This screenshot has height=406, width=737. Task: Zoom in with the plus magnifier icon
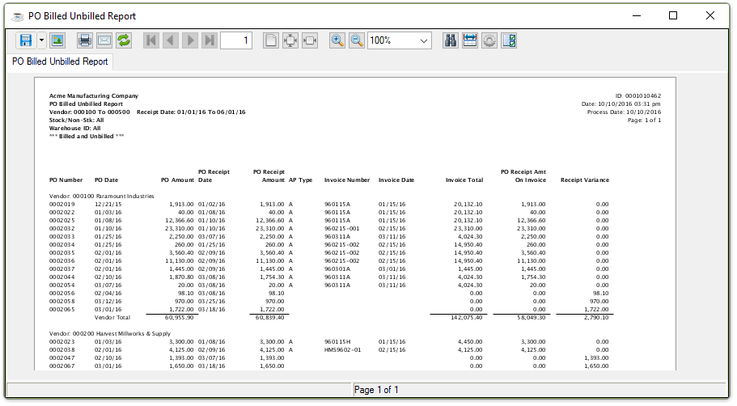[x=337, y=40]
